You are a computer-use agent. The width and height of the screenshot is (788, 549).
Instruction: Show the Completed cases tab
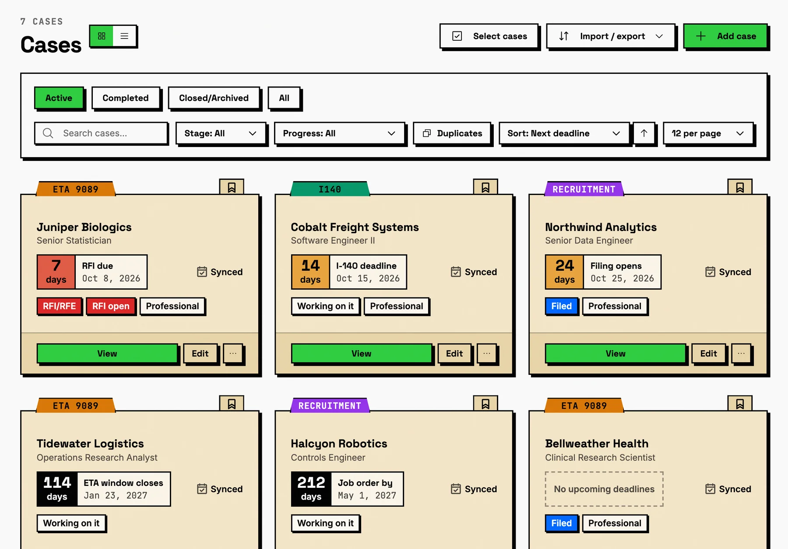126,98
